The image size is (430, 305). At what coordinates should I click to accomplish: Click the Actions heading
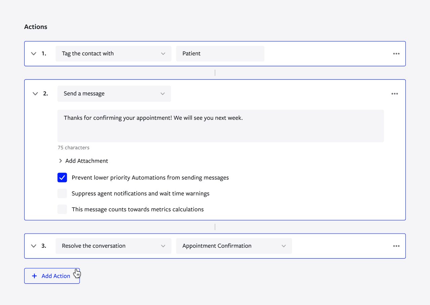(x=36, y=27)
